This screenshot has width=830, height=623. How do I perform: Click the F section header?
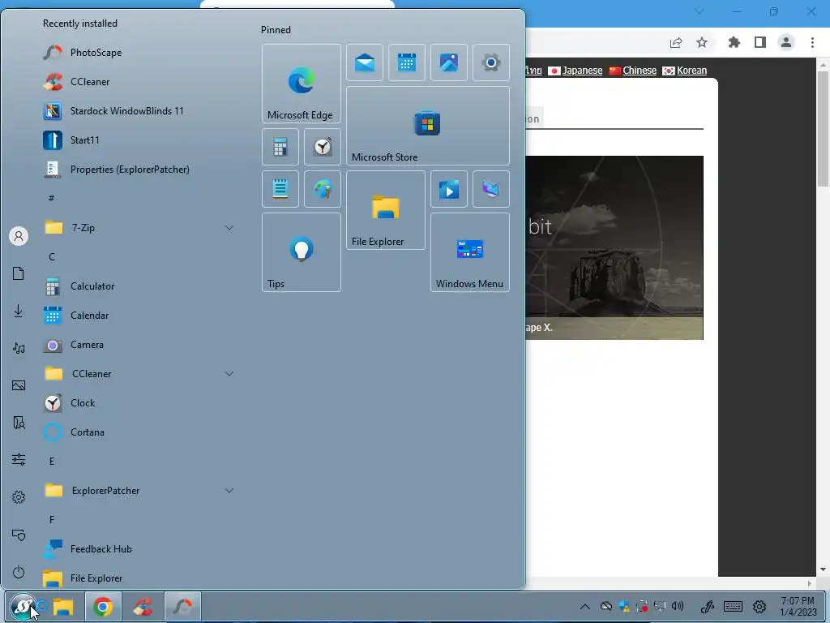coord(52,520)
